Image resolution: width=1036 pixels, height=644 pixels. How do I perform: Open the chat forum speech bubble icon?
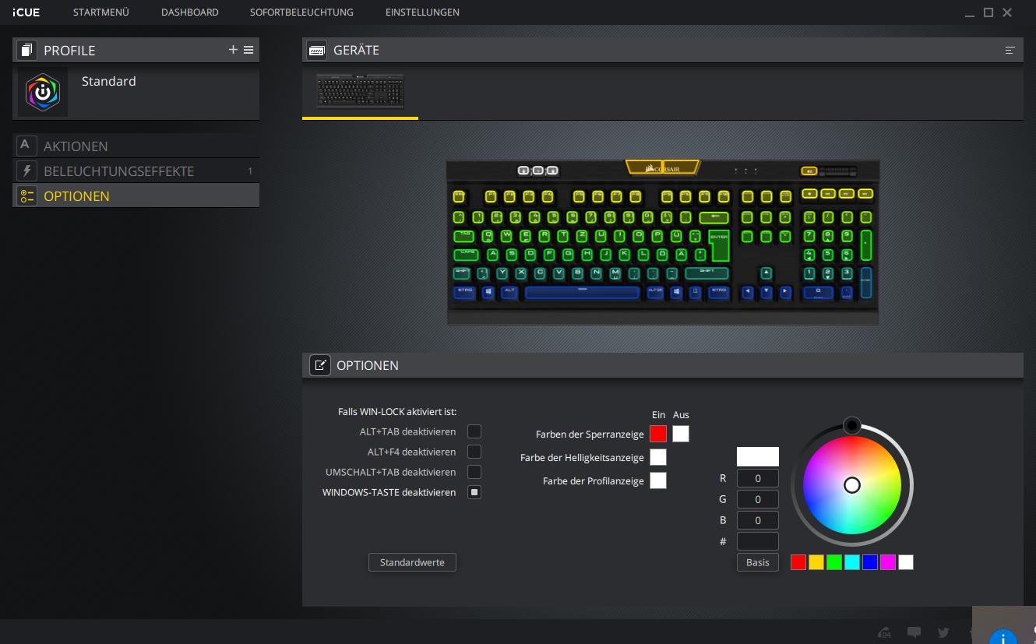coord(914,632)
